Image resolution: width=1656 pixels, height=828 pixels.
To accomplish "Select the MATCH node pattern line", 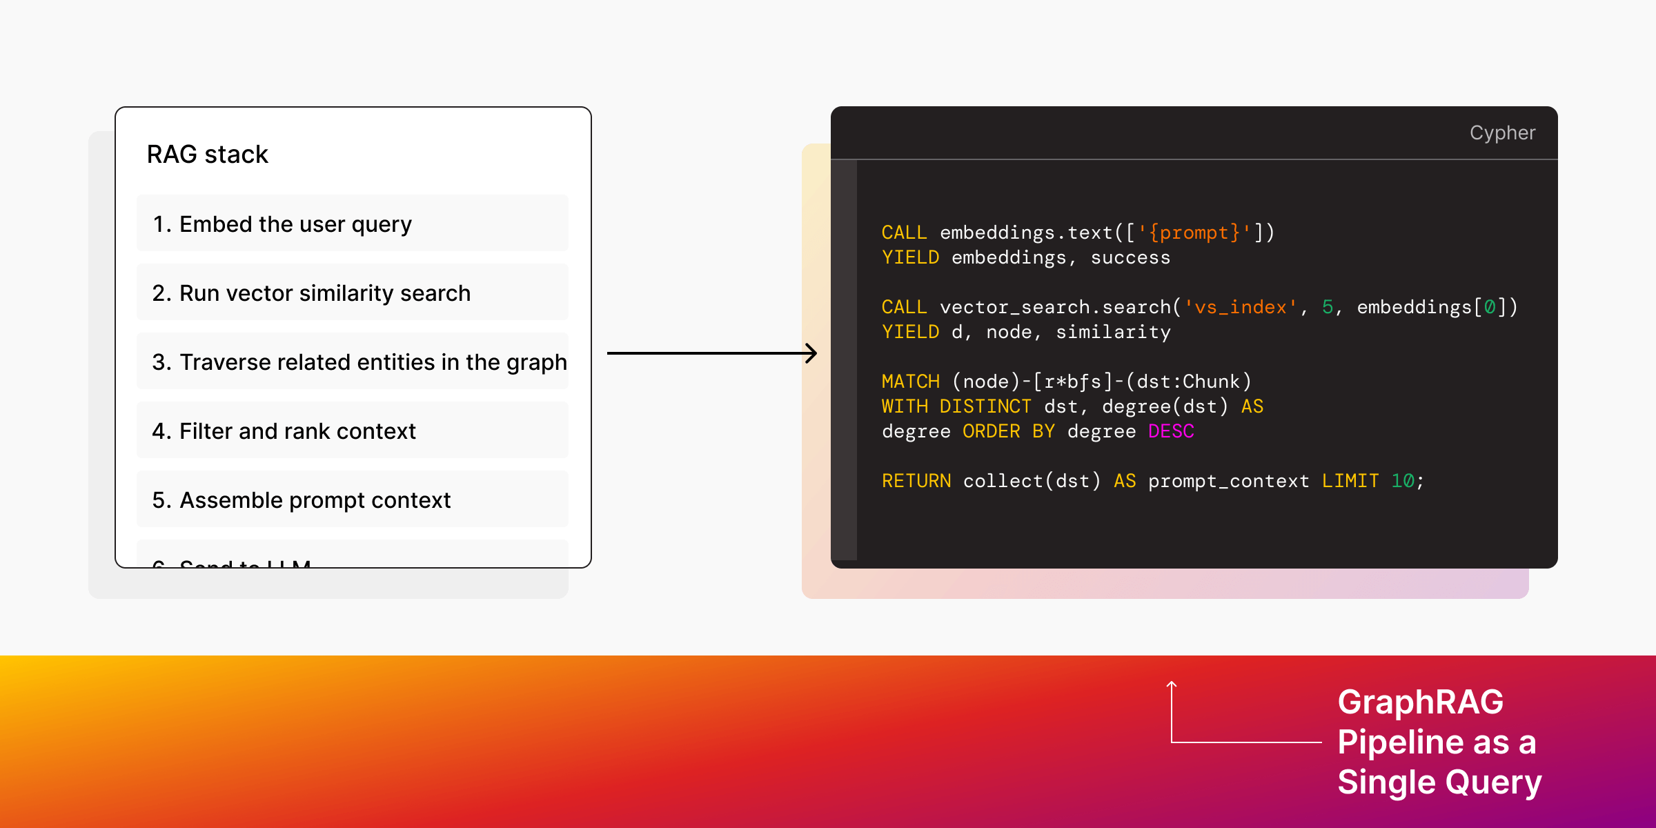I will [1066, 381].
